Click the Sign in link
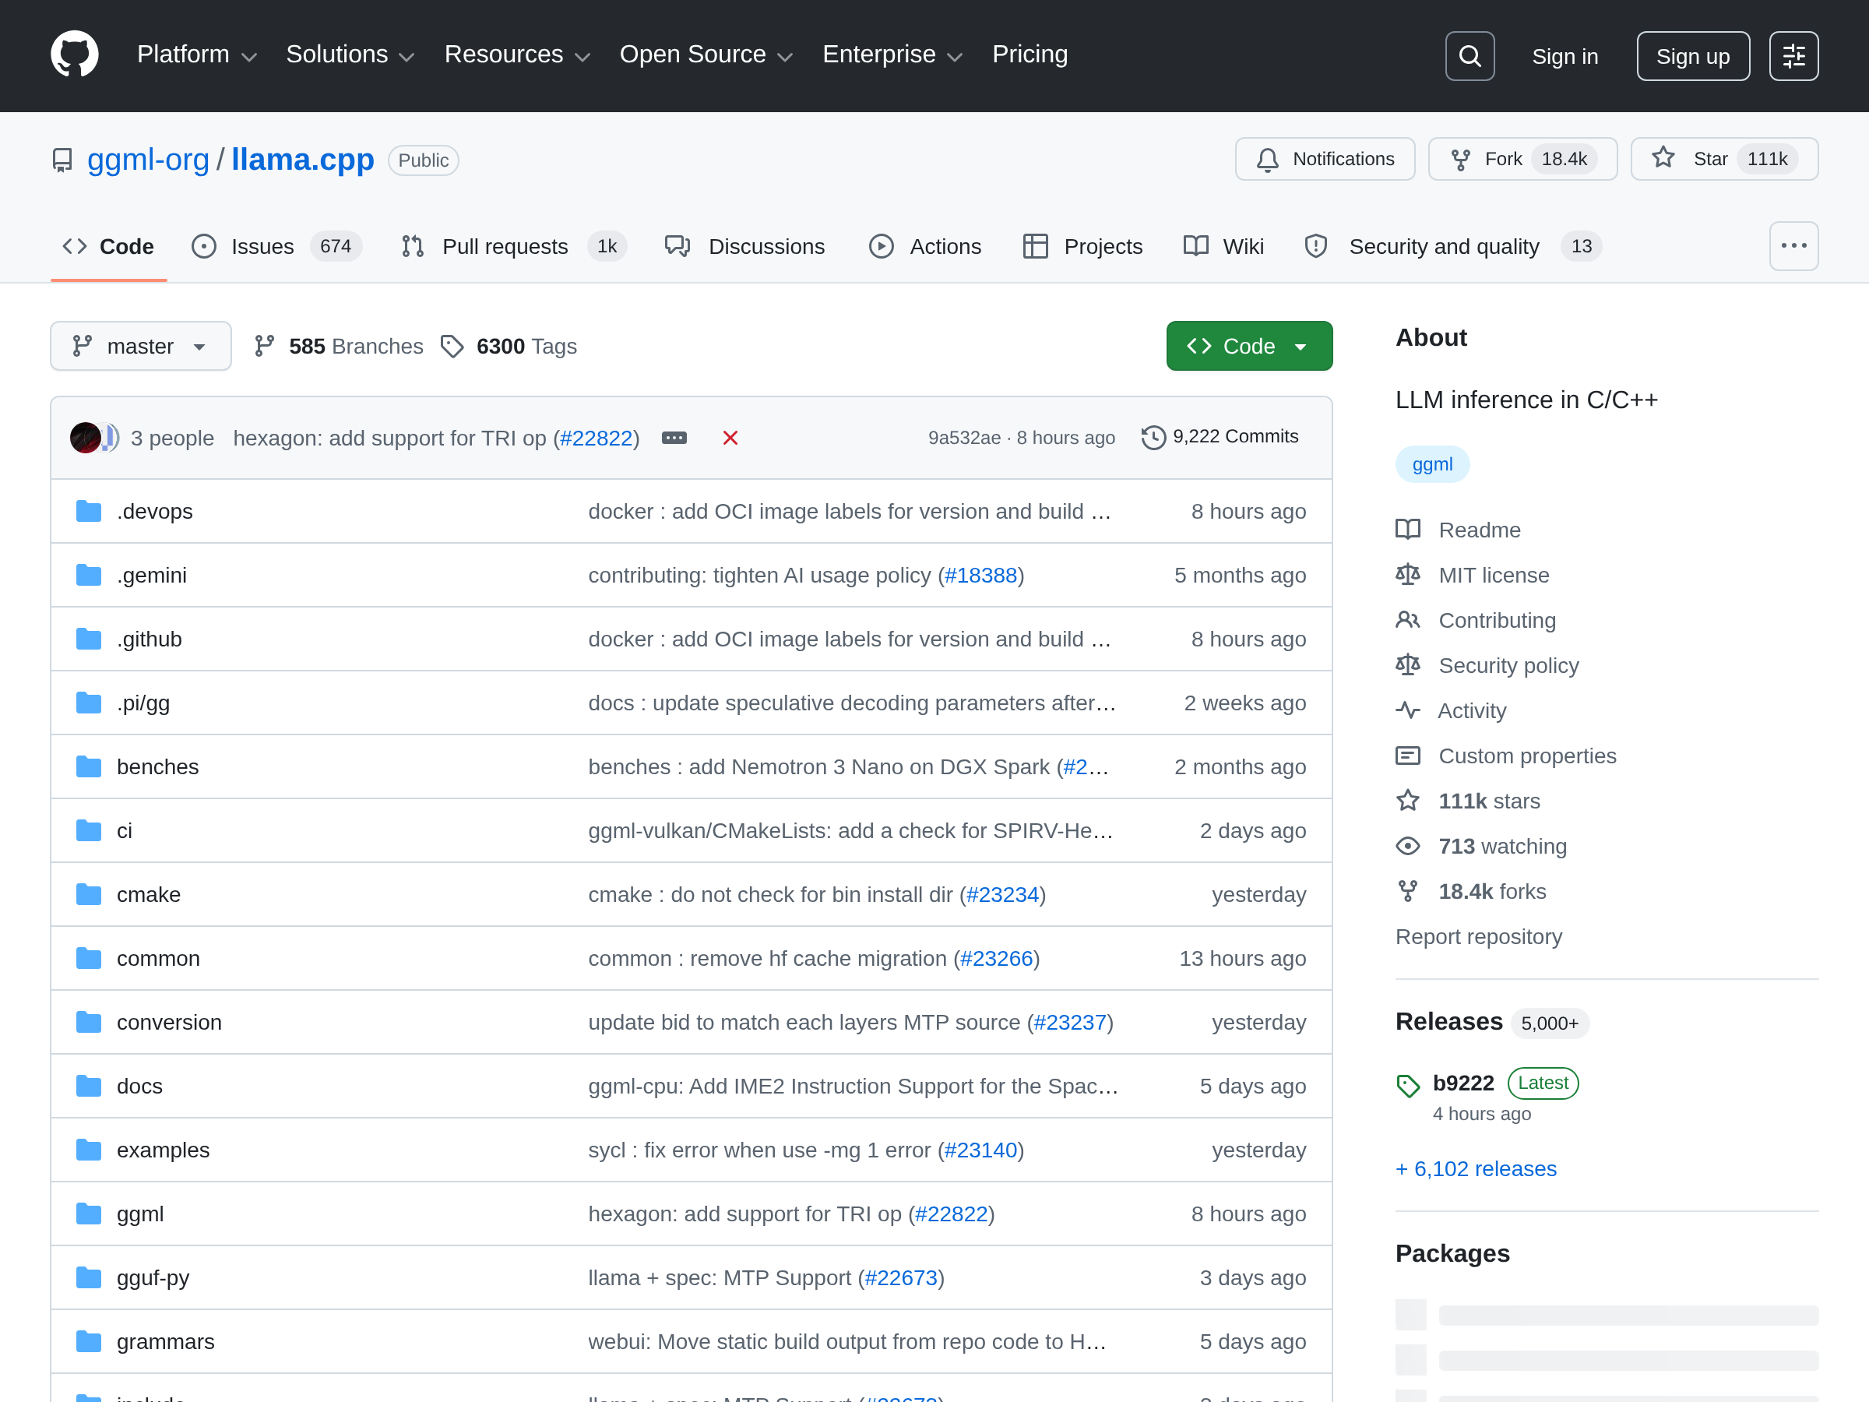 1565,57
